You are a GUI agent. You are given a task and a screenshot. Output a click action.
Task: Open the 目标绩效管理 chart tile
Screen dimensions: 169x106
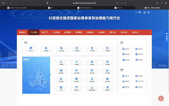(x=92, y=88)
